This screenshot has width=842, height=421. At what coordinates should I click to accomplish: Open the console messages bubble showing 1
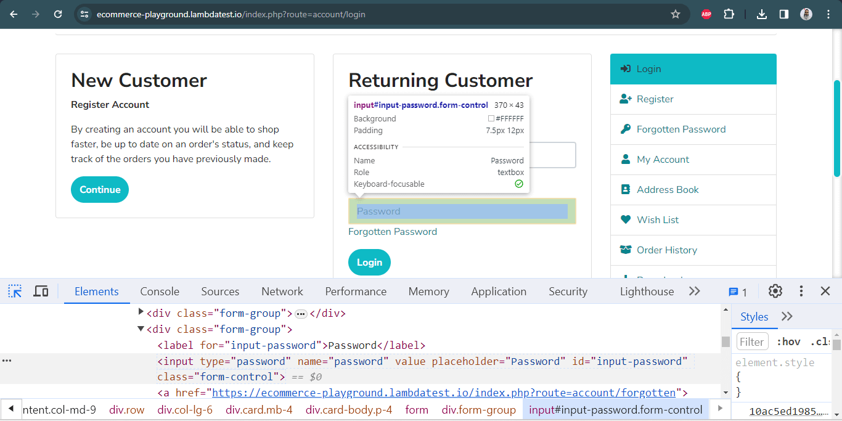(734, 290)
